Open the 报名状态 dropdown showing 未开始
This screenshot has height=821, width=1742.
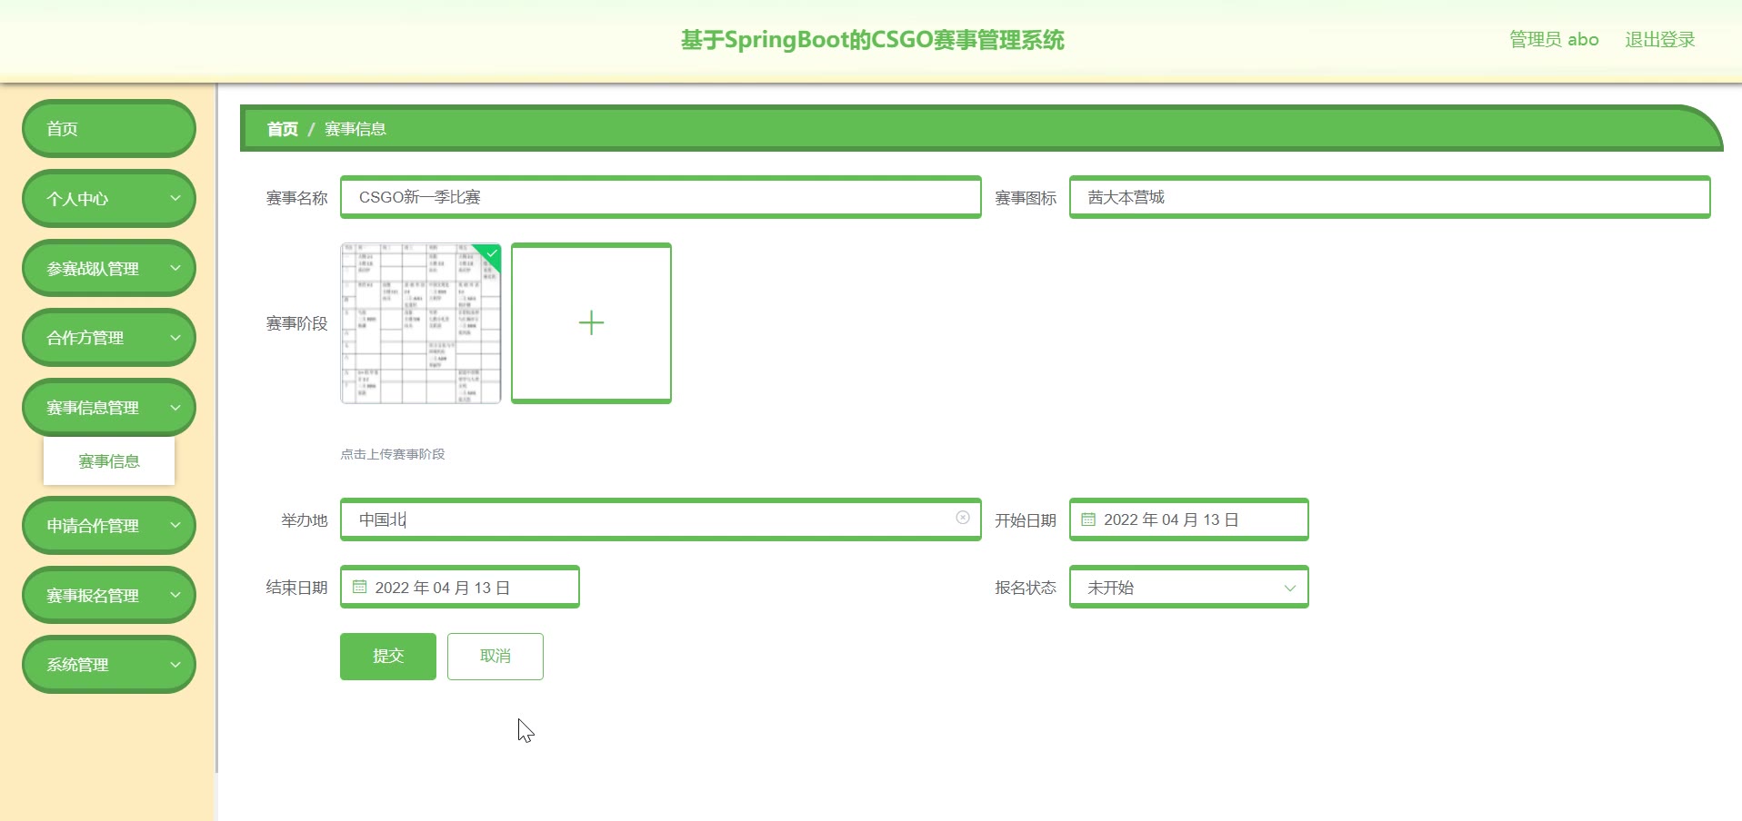pos(1189,588)
